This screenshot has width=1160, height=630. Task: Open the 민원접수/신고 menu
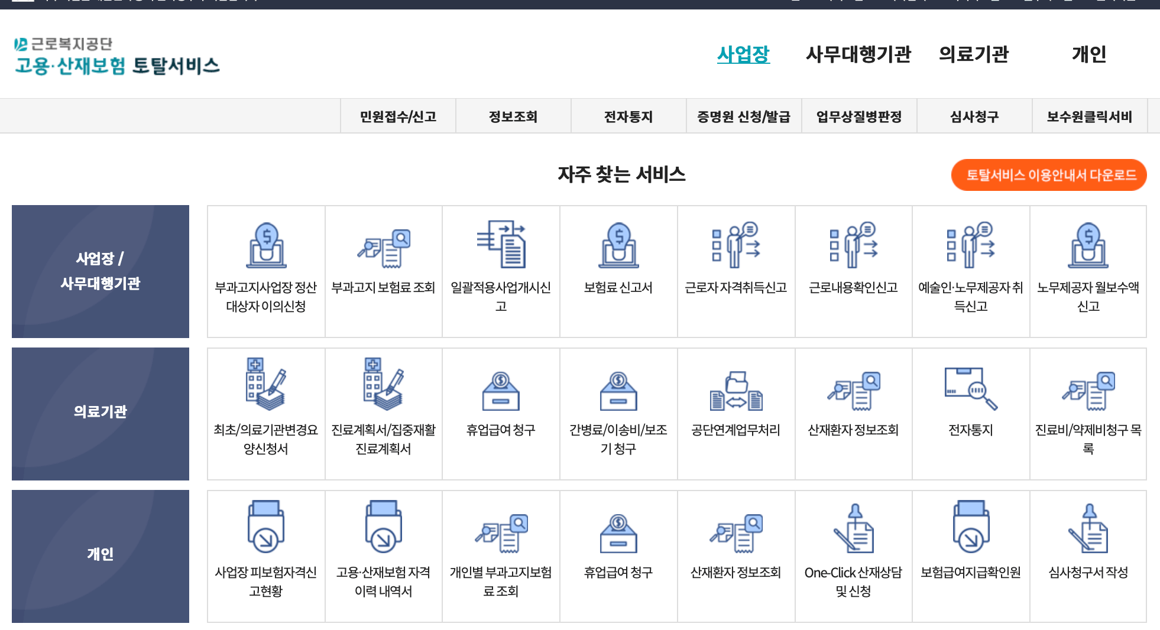(398, 116)
